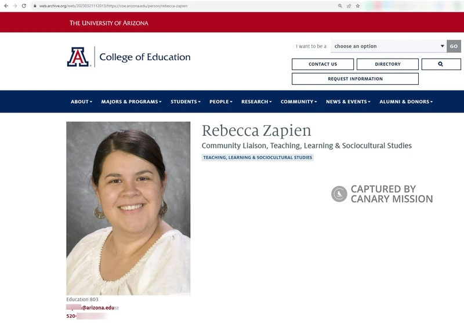Screen dimensions: 464x323
Task: Click Teaching, Learning & Sociocultural Studies tag
Action: point(258,157)
